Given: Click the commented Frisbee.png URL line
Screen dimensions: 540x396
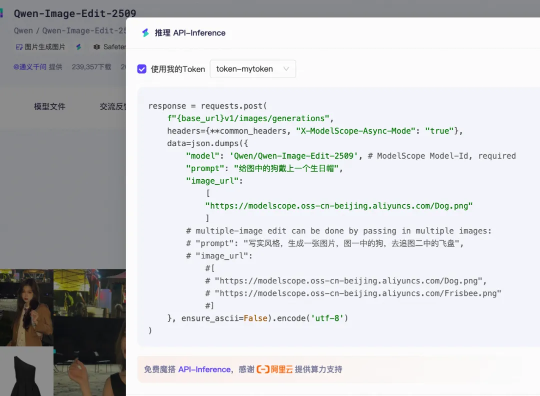Looking at the screenshot, I should pos(353,293).
